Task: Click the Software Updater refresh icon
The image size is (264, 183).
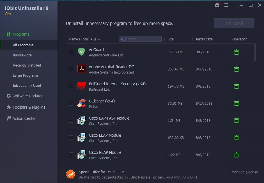Action: 9,96
